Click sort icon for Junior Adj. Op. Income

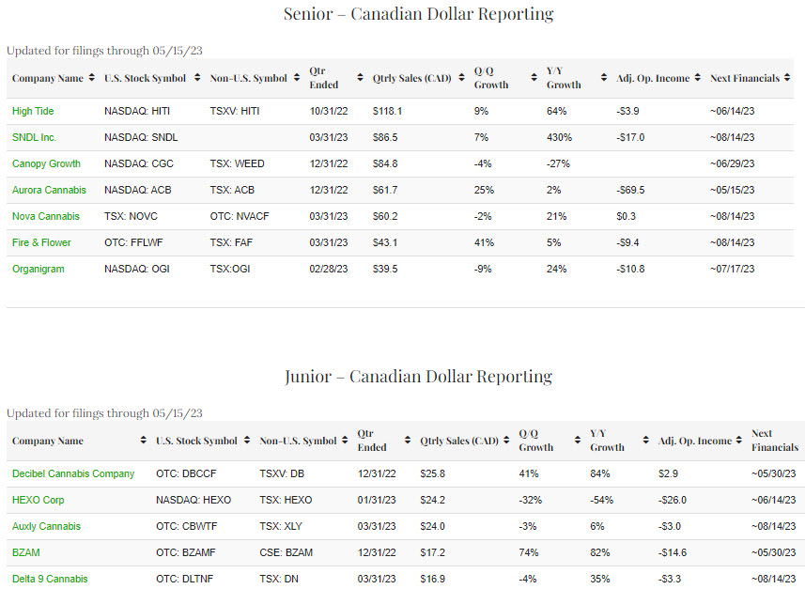[x=740, y=441]
